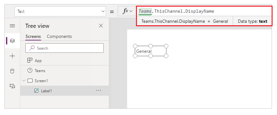
Task: Open the Data cylinder icon
Action: (12, 71)
